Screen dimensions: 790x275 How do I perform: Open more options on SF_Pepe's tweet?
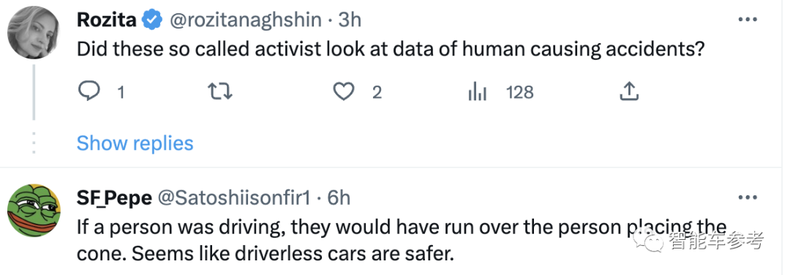coord(748,197)
